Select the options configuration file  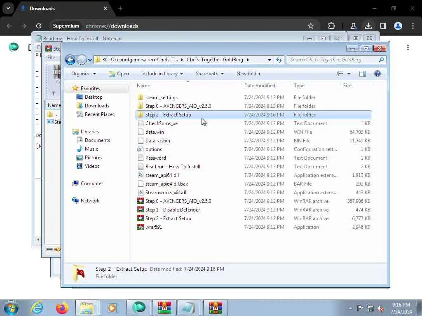tap(153, 149)
